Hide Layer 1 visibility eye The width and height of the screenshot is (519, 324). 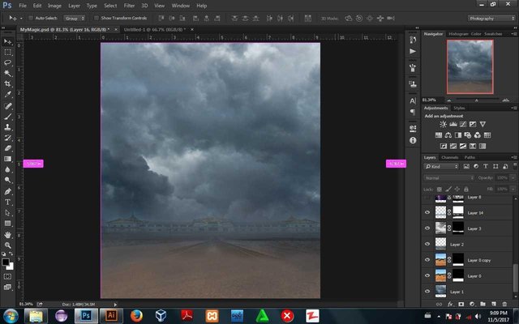pyautogui.click(x=427, y=292)
